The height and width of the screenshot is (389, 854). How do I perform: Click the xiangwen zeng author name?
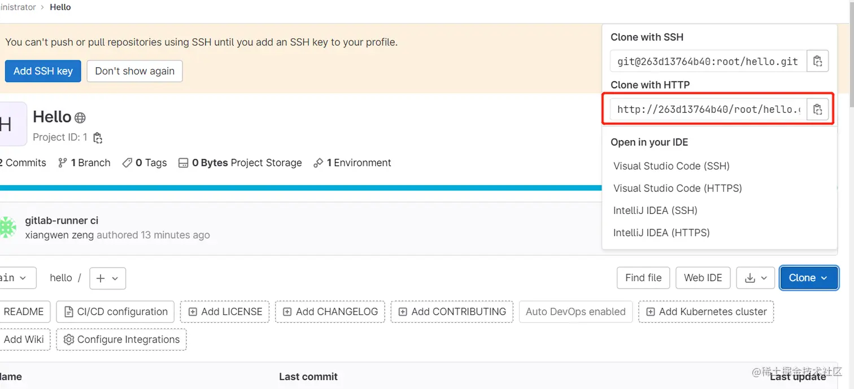tap(59, 235)
